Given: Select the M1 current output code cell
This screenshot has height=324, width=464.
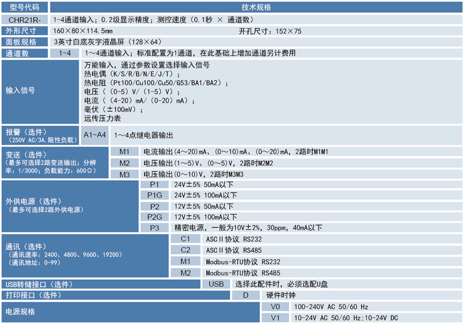Looking at the screenshot, I should coord(125,152).
